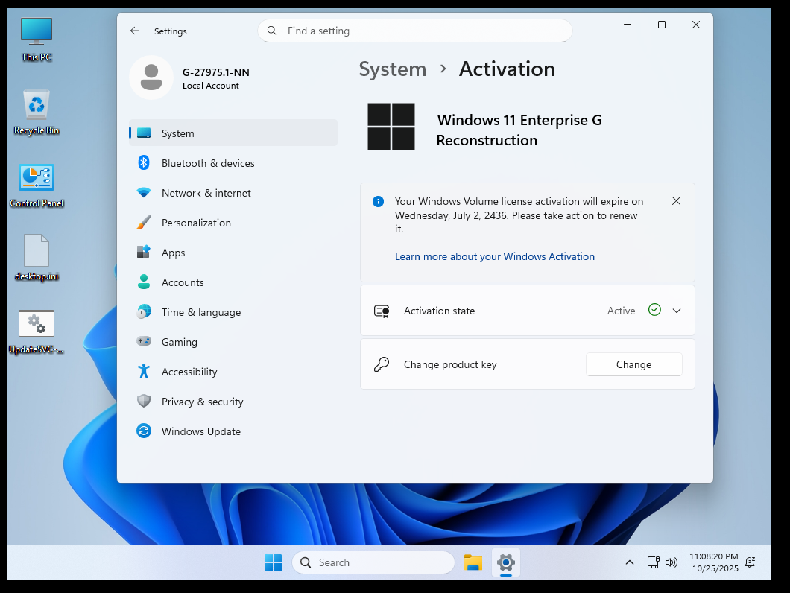This screenshot has height=593, width=790.
Task: Open Learn more about your Windows Activation
Action: [x=494, y=256]
